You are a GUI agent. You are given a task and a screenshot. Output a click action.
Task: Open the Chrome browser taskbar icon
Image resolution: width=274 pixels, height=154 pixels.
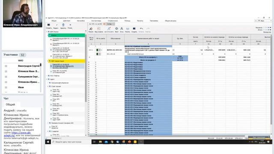coord(112,142)
